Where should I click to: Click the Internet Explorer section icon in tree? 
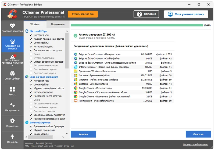pos(27,122)
